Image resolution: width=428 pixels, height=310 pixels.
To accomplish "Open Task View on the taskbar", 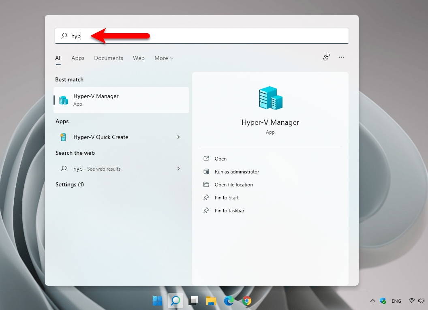I will tap(193, 301).
